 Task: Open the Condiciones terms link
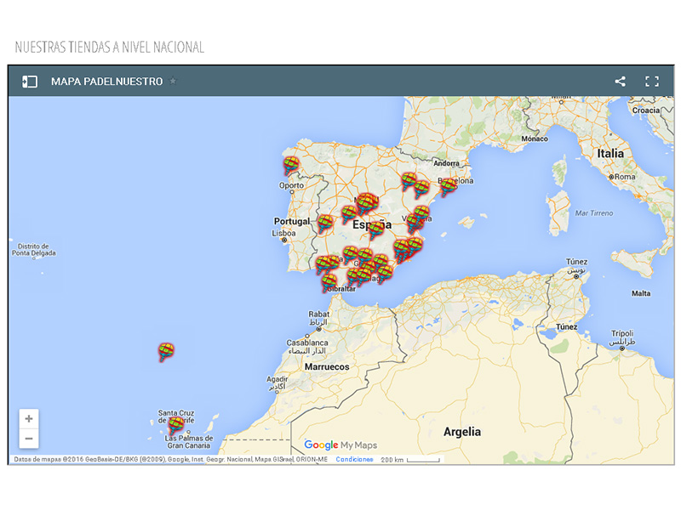[x=354, y=460]
